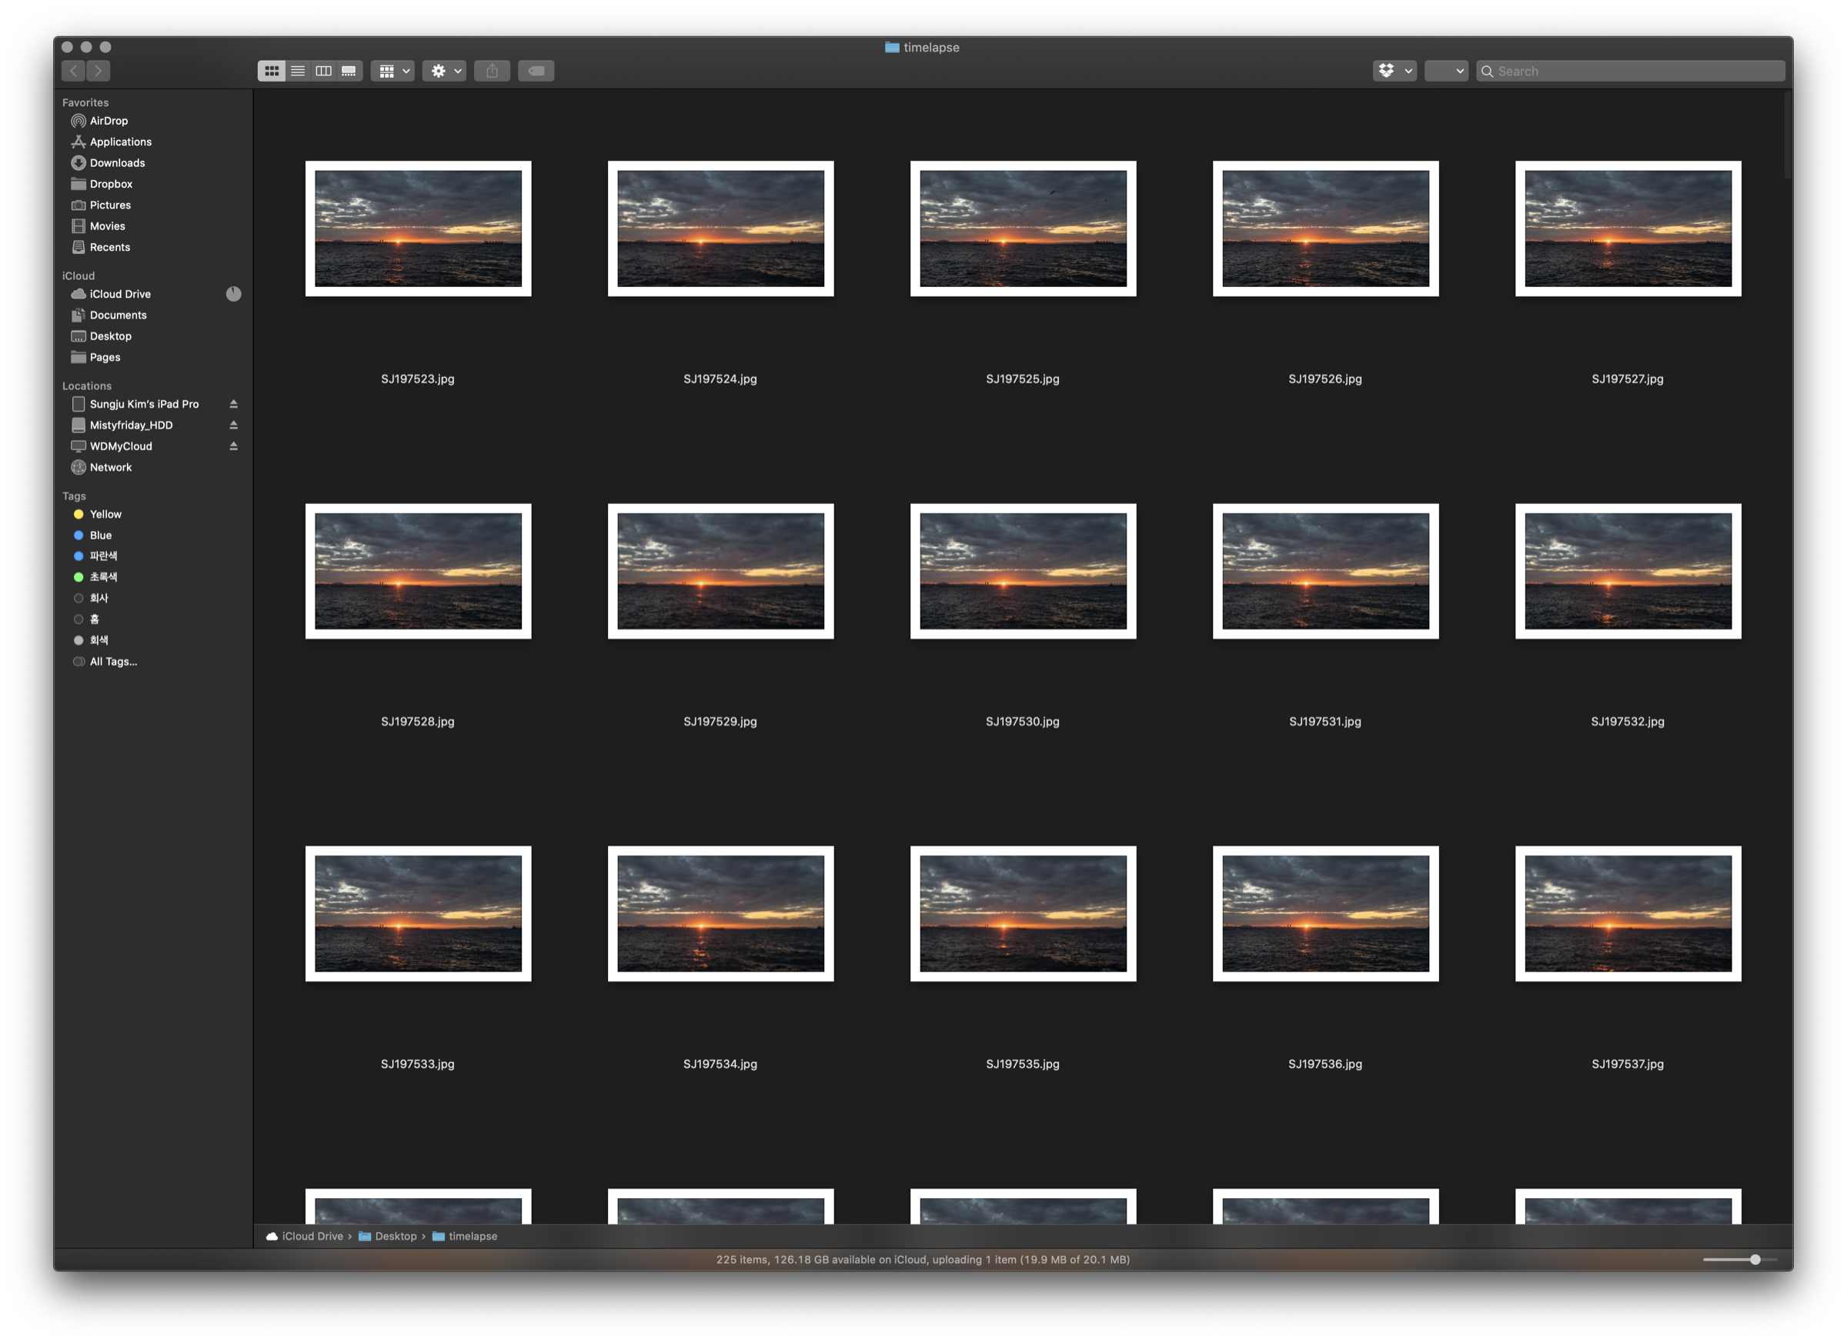
Task: Click the Edit Tags toolbar button
Action: pyautogui.click(x=536, y=71)
